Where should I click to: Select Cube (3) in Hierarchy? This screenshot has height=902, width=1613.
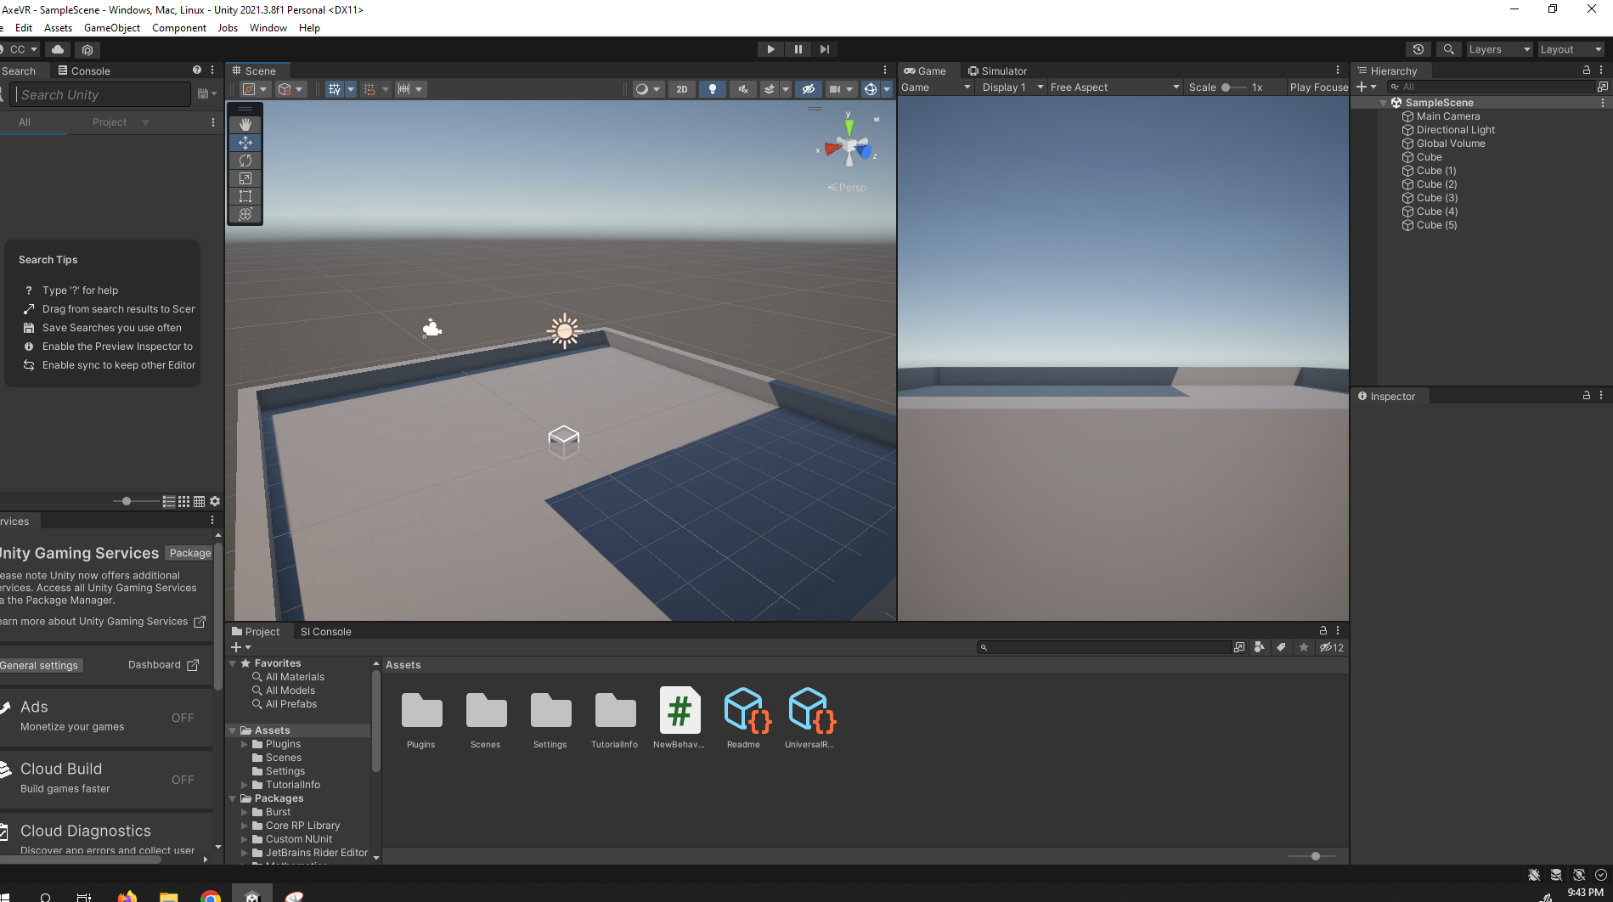pos(1436,198)
